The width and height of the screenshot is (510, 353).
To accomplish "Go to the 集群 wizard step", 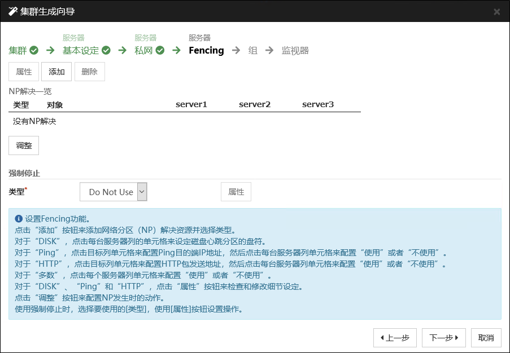I will tap(18, 50).
